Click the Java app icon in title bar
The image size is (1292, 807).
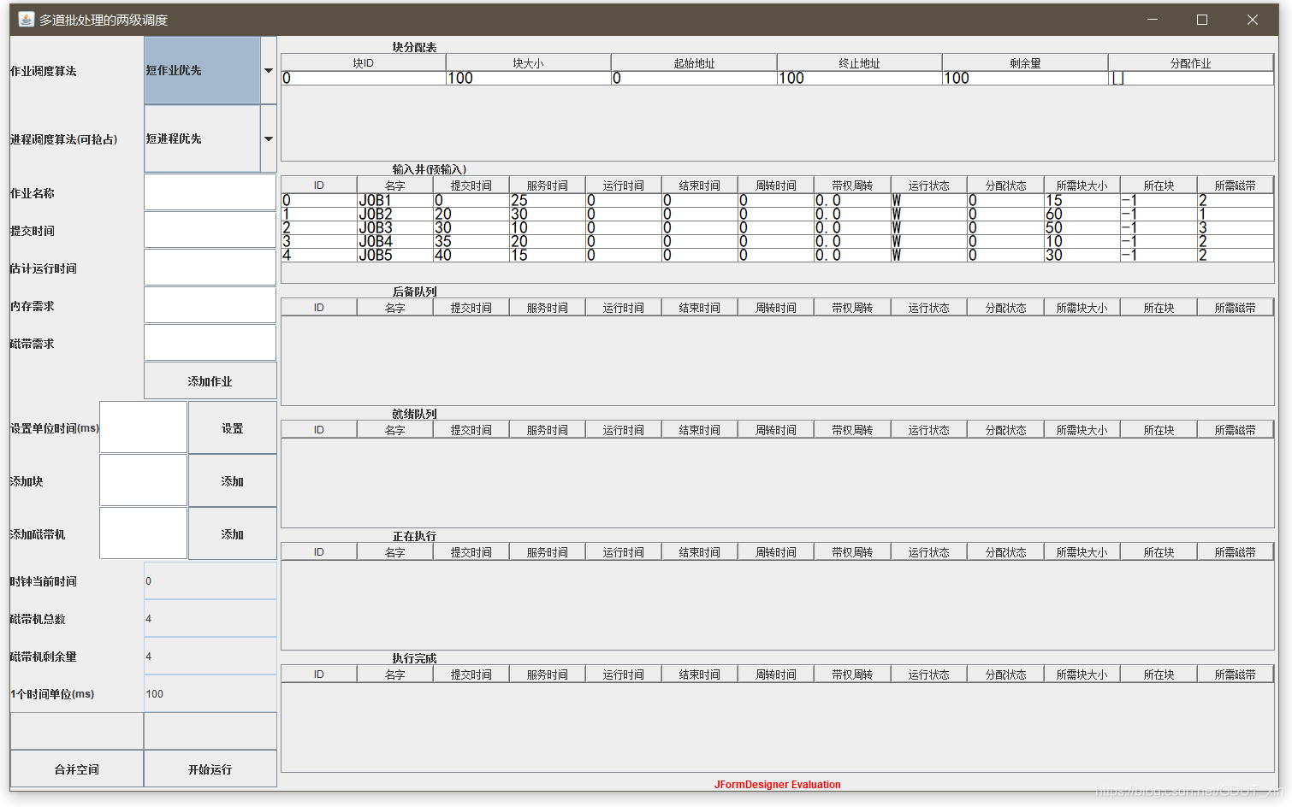point(27,19)
